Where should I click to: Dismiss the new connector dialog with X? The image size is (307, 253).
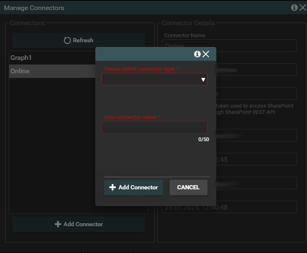(206, 54)
